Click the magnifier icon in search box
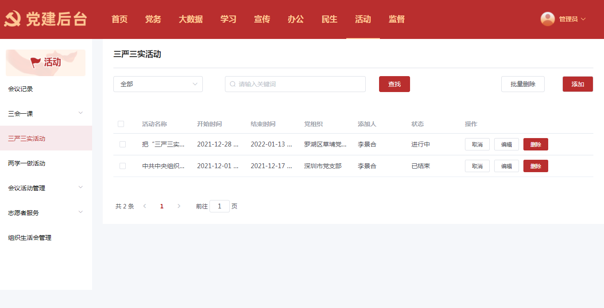Image resolution: width=604 pixels, height=308 pixels. pos(232,84)
